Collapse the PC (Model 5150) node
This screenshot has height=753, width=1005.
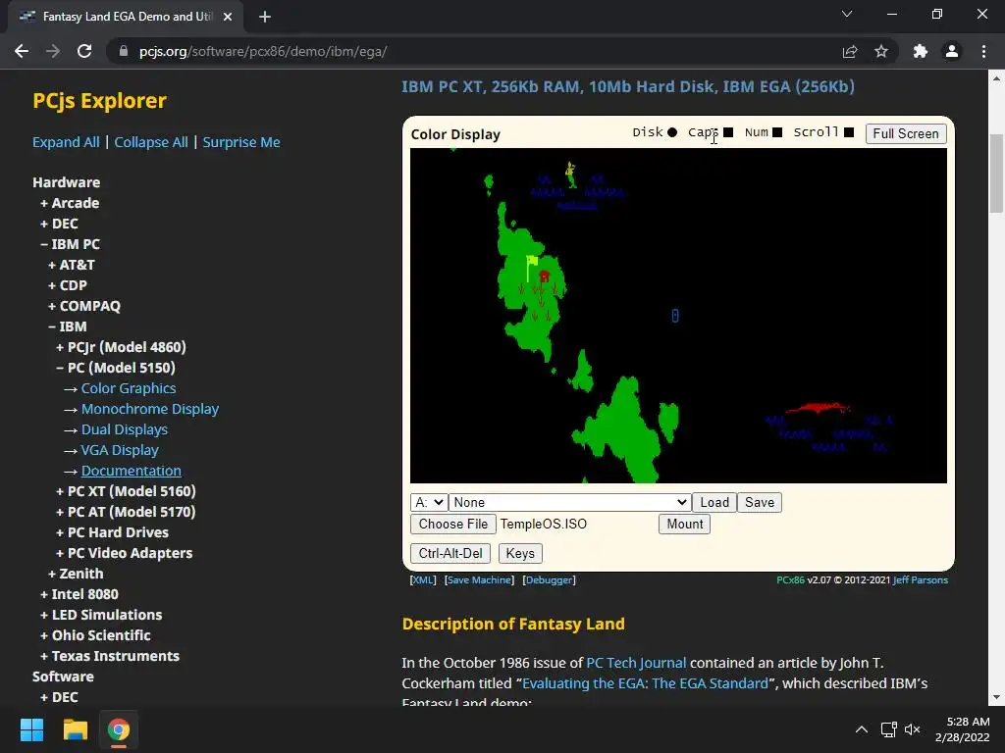tap(116, 368)
